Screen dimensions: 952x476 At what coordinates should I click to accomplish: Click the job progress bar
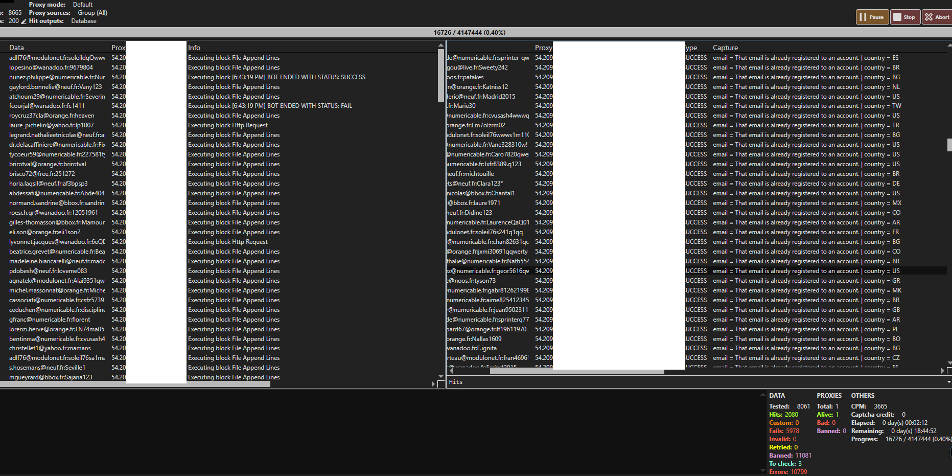(476, 33)
